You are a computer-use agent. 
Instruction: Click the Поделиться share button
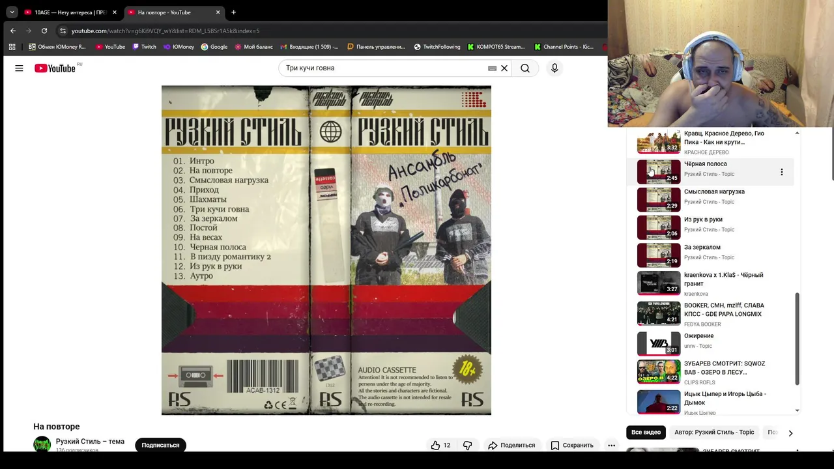(x=511, y=445)
